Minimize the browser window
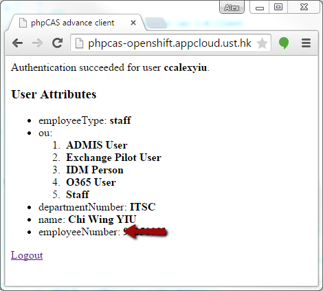Screen dimensions: 323x291 click(260, 8)
